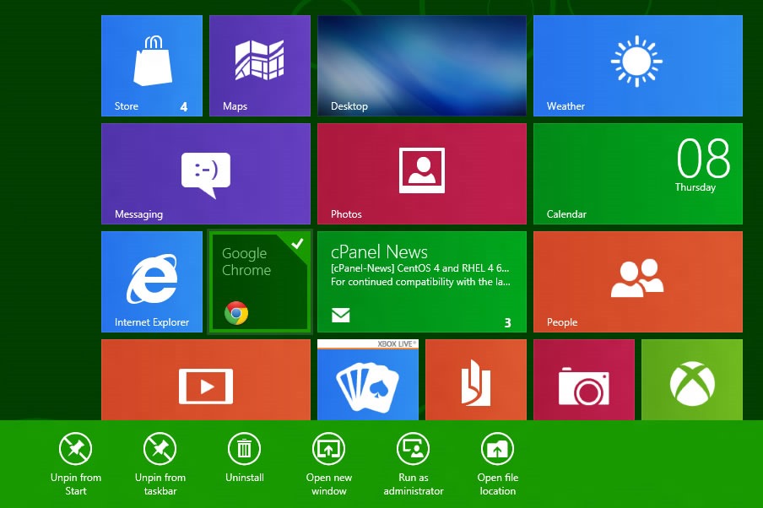Viewport: 763px width, 508px height.
Task: Deselect the checked Google Chrome tile
Action: point(260,281)
